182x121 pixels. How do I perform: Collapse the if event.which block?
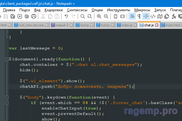pos(7,103)
